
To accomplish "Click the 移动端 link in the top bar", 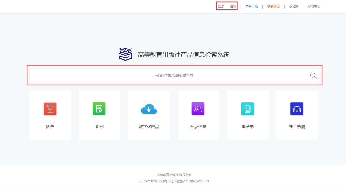I will 293,6.
